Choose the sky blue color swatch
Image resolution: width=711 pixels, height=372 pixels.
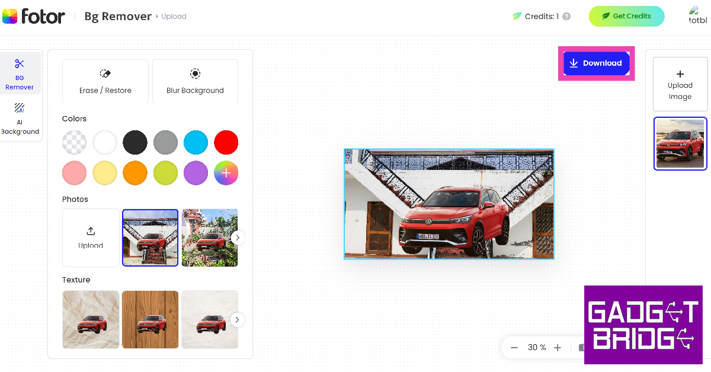click(196, 143)
